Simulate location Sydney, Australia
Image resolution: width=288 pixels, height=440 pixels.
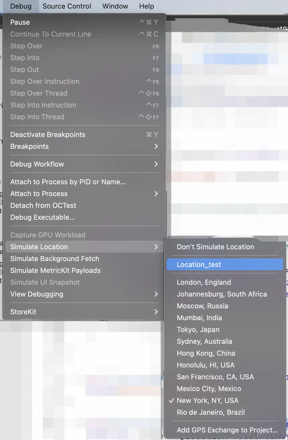point(225,341)
